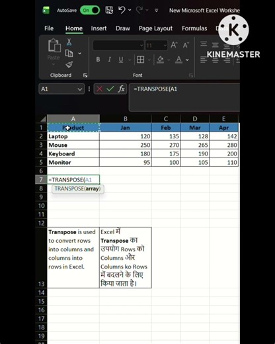Viewport: 275px width, 344px height.
Task: Click the Undo arrow icon
Action: tap(122, 10)
